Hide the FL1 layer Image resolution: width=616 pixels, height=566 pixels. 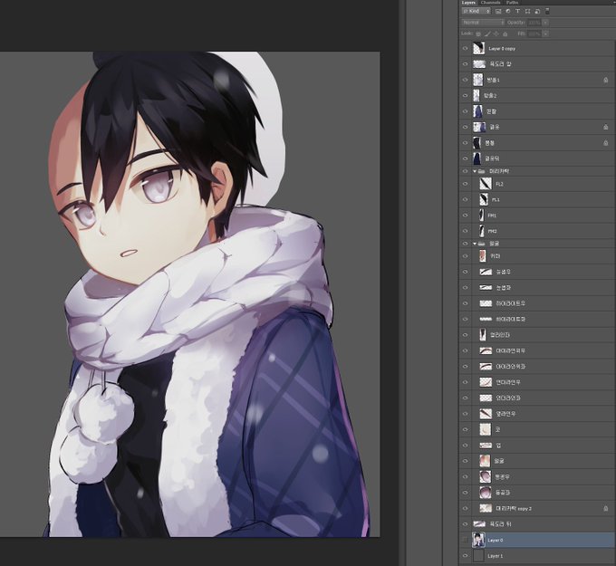pos(466,199)
